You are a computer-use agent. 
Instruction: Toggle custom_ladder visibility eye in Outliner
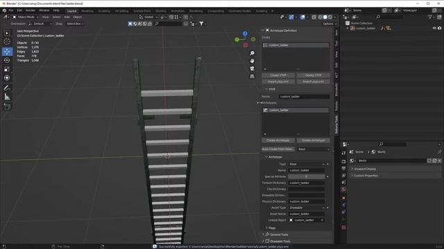[434, 28]
